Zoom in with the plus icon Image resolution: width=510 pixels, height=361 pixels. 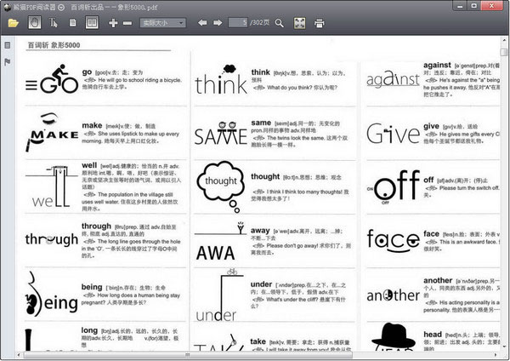(x=114, y=23)
